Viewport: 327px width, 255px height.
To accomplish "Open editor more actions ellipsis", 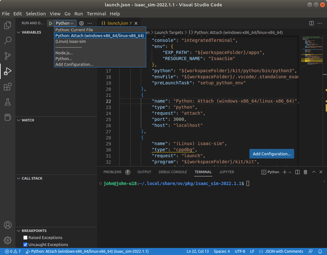I will tap(319, 23).
